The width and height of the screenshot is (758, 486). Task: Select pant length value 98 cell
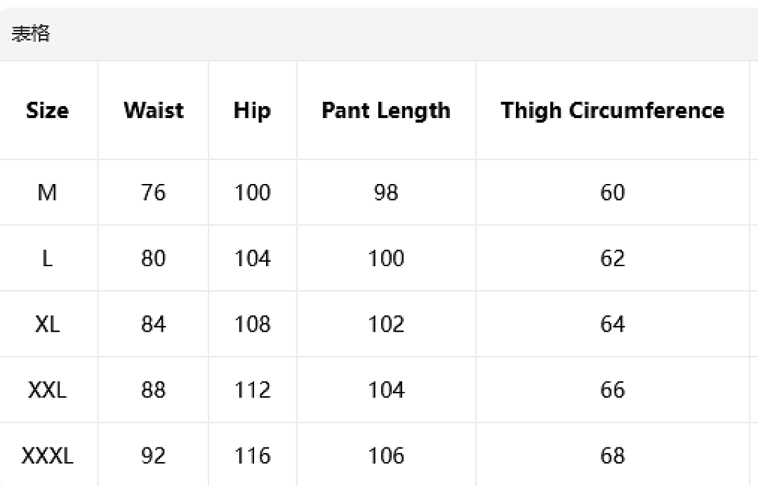[386, 192]
